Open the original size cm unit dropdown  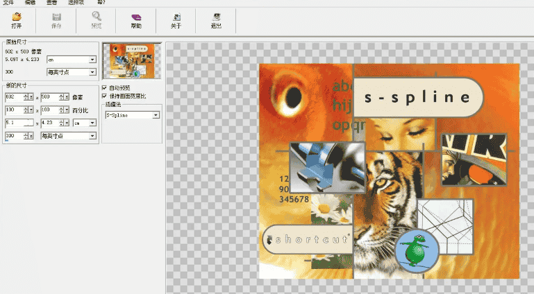pos(92,60)
